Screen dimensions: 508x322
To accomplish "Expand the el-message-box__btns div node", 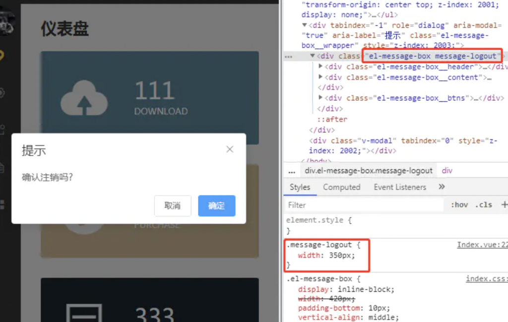I will pos(321,98).
